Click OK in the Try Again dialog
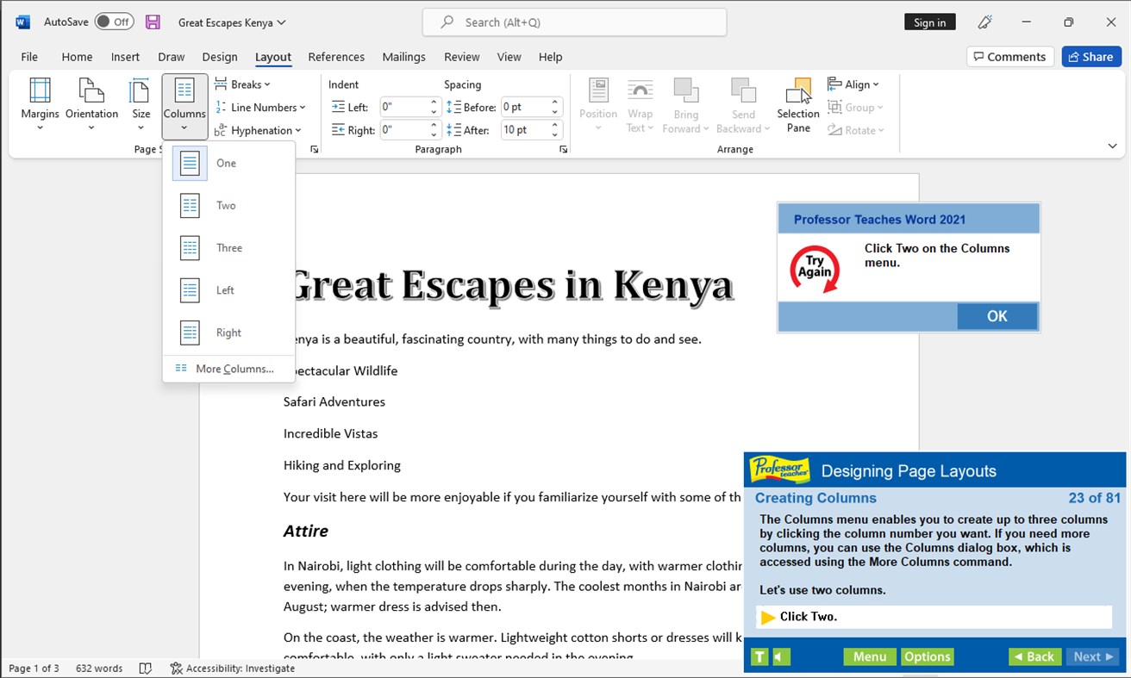 coord(997,316)
